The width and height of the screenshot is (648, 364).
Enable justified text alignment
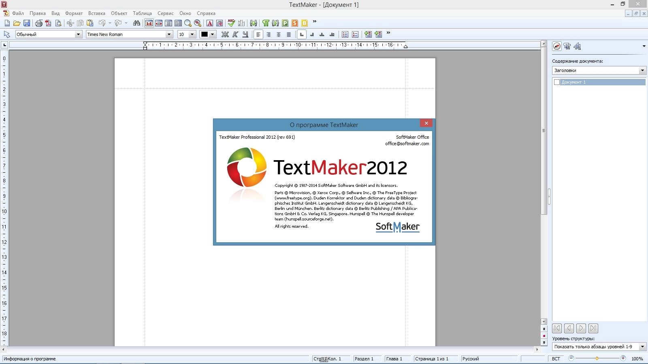click(x=289, y=34)
